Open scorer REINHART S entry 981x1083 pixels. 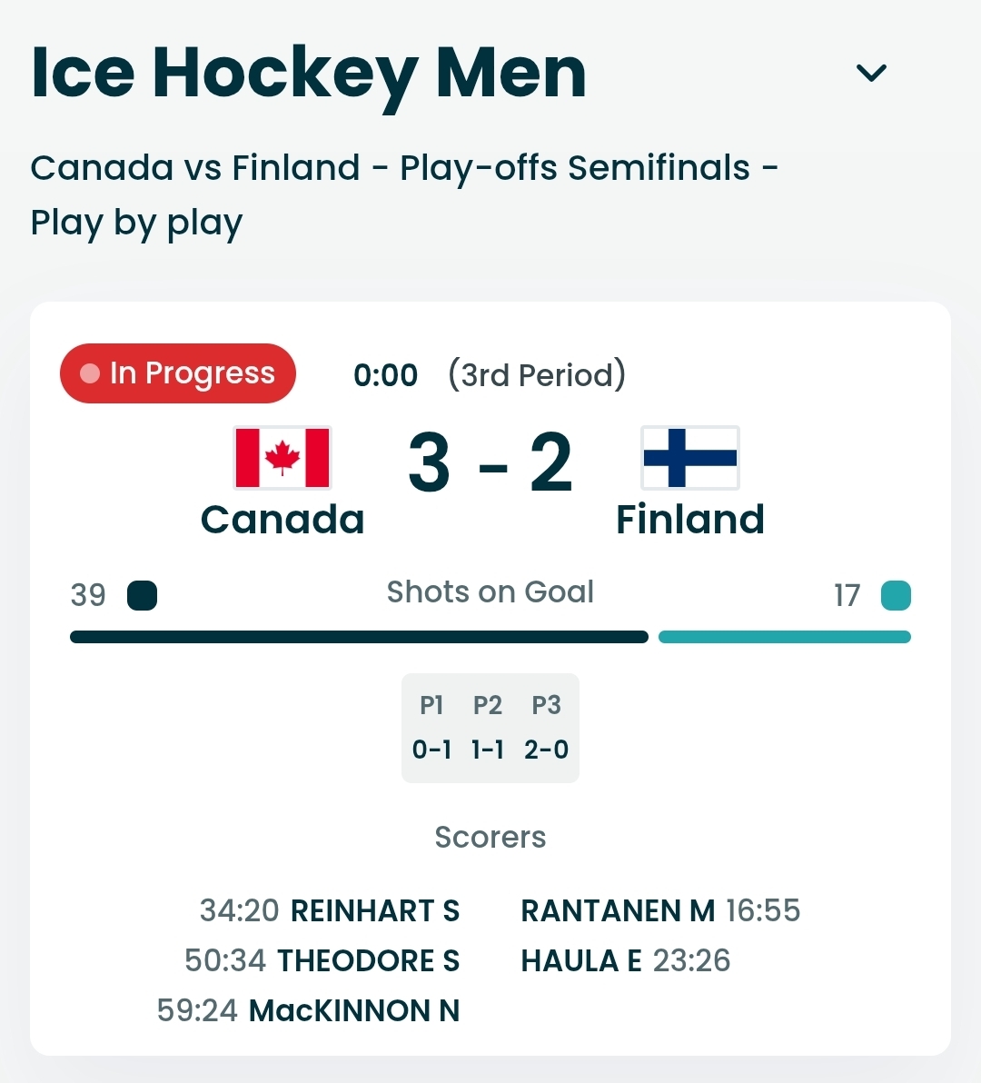pyautogui.click(x=374, y=910)
